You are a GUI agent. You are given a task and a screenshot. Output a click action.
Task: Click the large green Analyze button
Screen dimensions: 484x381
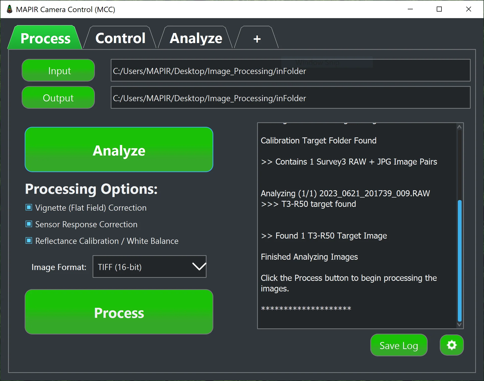coord(119,150)
